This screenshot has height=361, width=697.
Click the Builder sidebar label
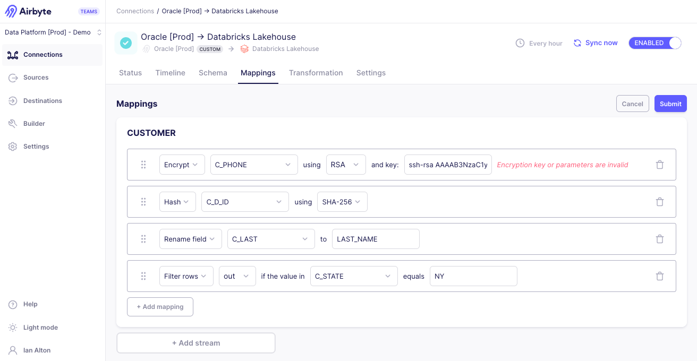[x=34, y=124]
